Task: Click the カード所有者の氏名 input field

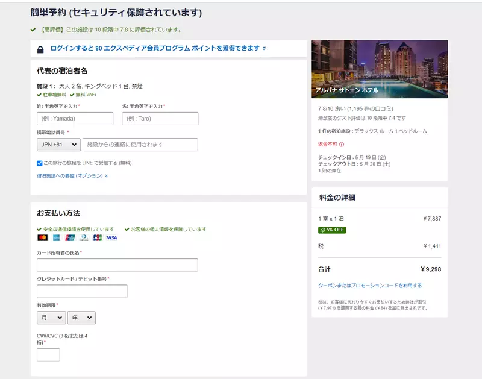Action: click(x=117, y=265)
